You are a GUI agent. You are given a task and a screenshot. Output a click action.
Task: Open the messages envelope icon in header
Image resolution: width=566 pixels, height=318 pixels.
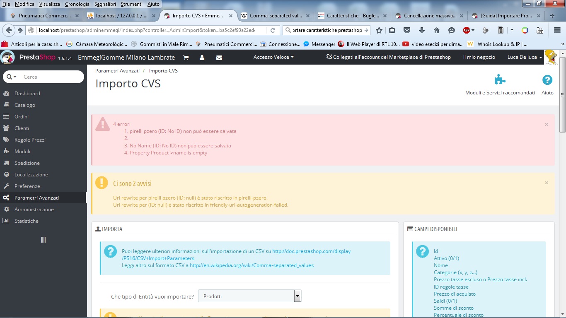(x=219, y=58)
